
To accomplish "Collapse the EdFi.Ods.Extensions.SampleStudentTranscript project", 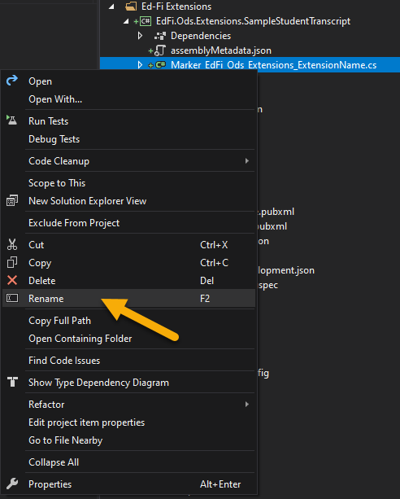I will point(126,21).
